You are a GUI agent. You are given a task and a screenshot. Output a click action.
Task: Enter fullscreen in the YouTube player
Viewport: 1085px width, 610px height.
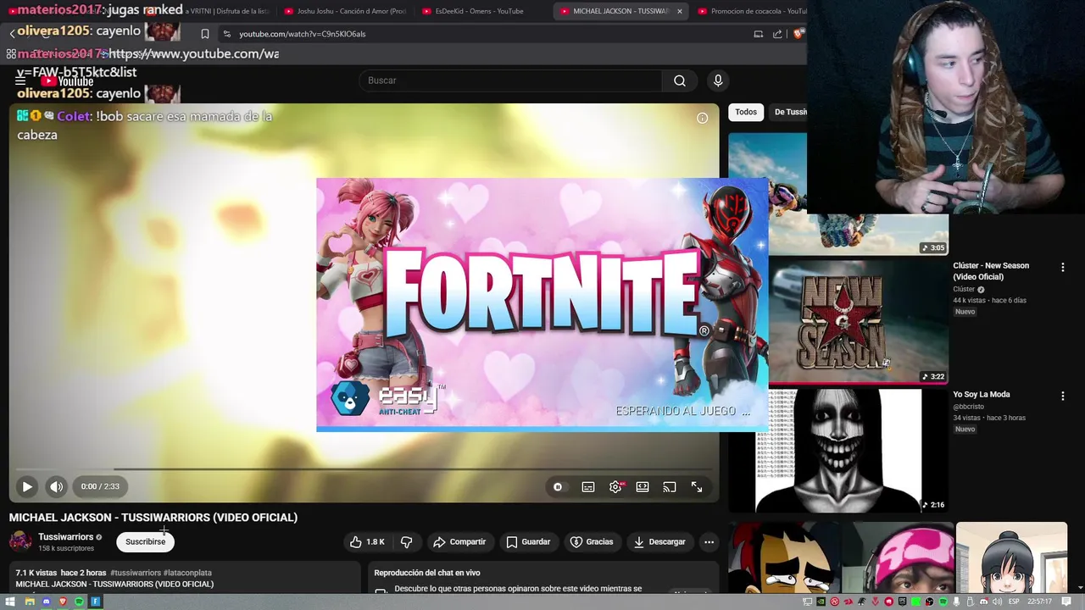(697, 487)
